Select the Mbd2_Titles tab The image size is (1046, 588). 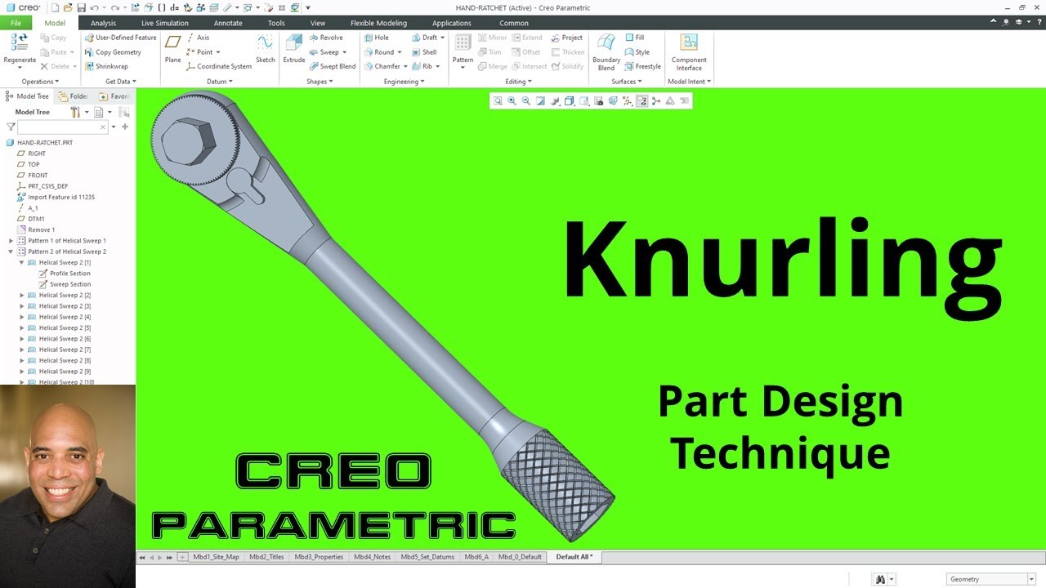click(266, 557)
